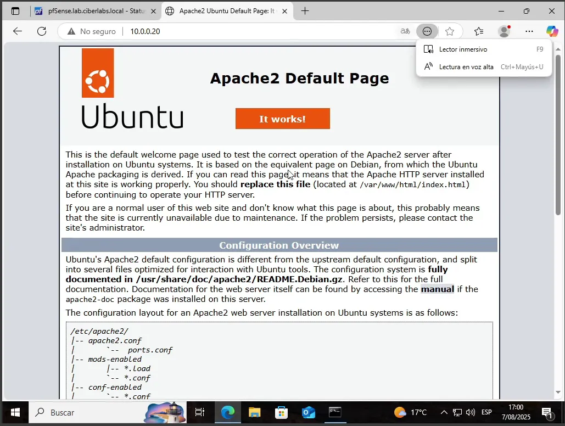
Task: Click the Configuration Overview heading
Action: pyautogui.click(x=279, y=245)
